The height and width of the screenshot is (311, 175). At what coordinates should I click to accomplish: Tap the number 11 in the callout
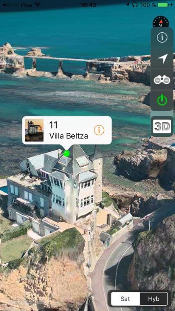click(x=53, y=125)
